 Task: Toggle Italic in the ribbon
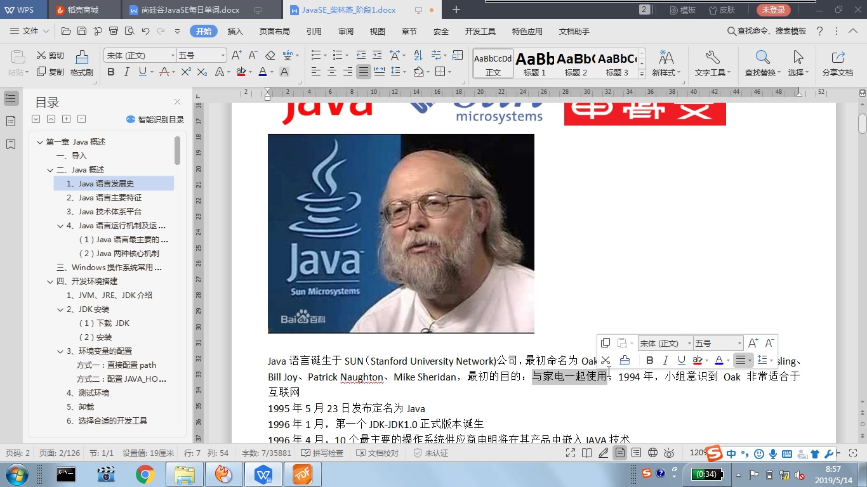[126, 72]
